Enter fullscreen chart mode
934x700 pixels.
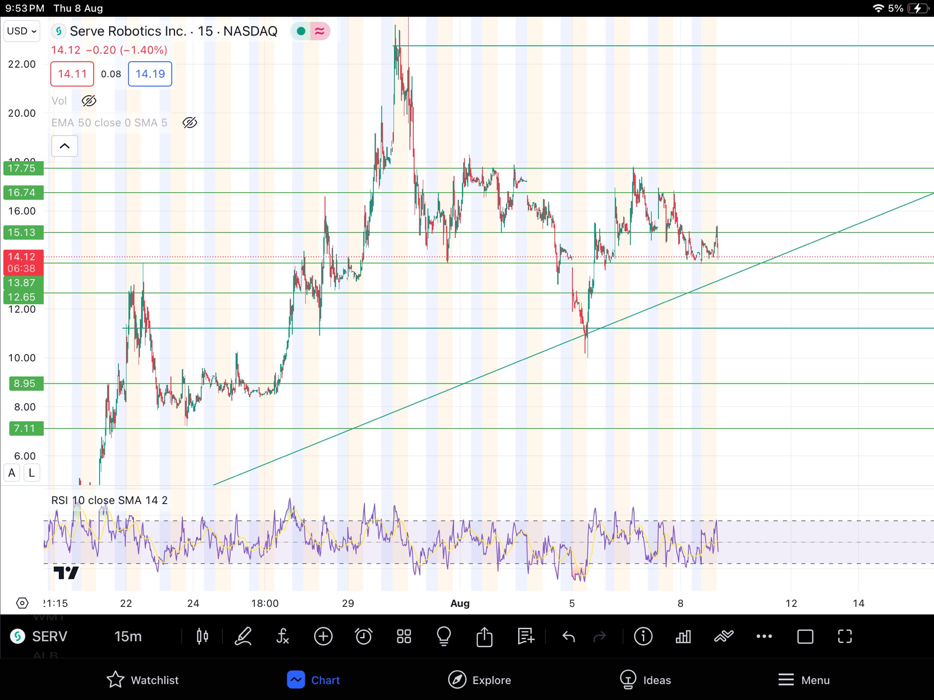point(845,636)
